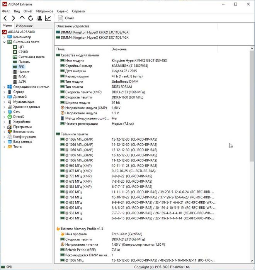Click the Отчёт report toolbar button
255x270 pixels.
[x=66, y=18]
